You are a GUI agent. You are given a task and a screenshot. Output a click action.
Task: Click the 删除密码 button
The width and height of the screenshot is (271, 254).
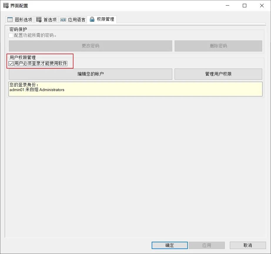[x=218, y=46]
